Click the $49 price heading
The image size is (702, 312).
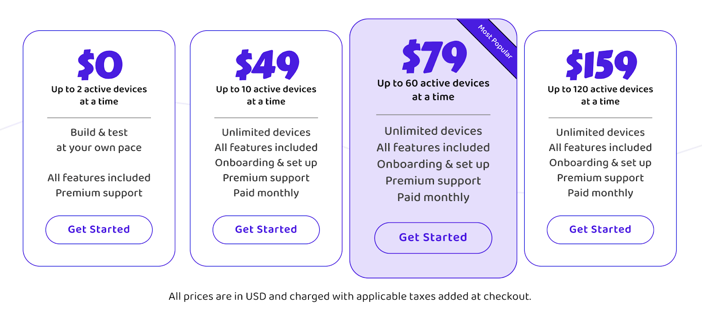pos(267,65)
